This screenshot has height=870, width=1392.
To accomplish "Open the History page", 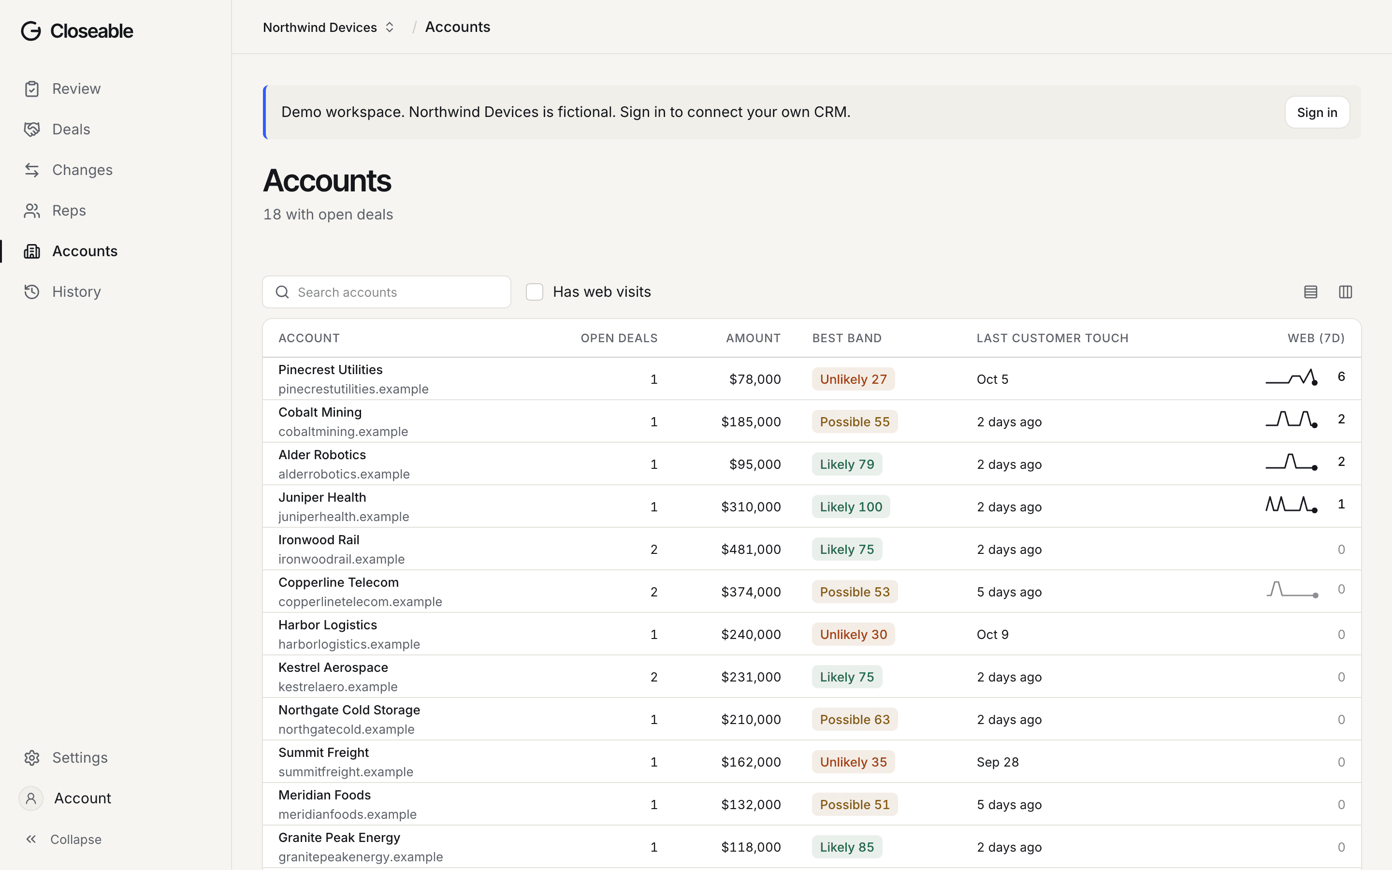I will tap(76, 292).
